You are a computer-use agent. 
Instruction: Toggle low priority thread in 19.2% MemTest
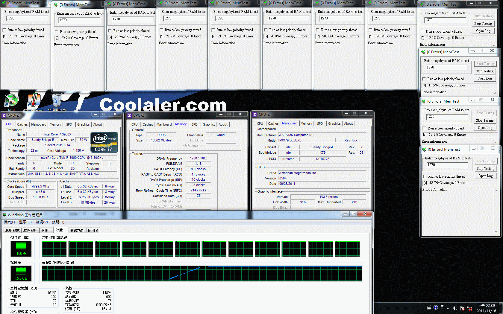[x=422, y=31]
